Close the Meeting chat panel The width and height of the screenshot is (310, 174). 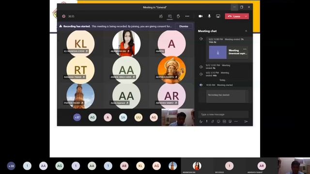pyautogui.click(x=246, y=31)
